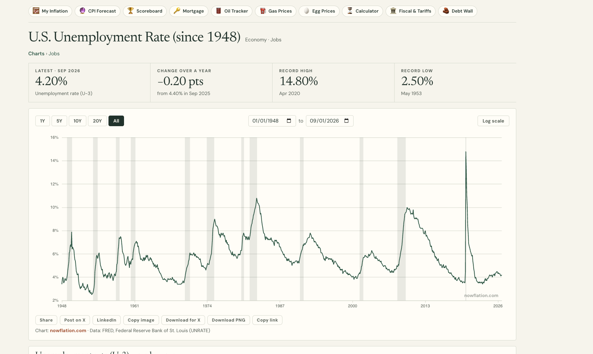Image resolution: width=593 pixels, height=354 pixels.
Task: Open the calendar picker for start date
Action: click(289, 121)
